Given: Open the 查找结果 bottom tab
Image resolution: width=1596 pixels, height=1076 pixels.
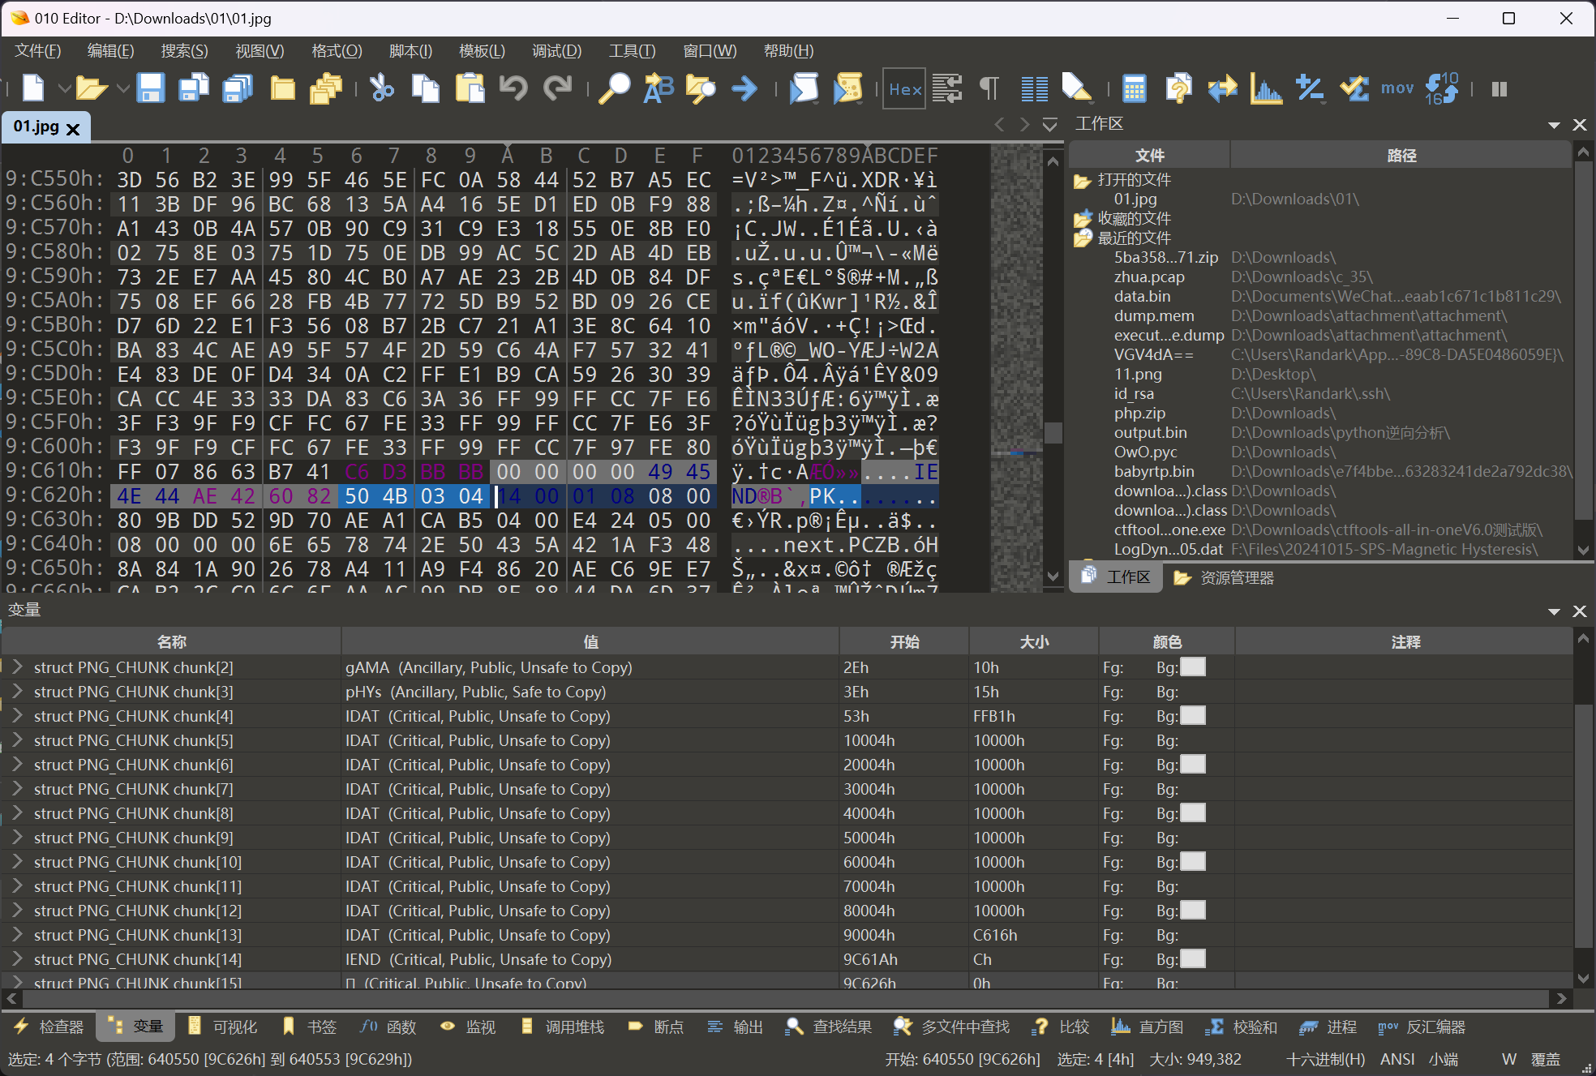Looking at the screenshot, I should 829,1027.
